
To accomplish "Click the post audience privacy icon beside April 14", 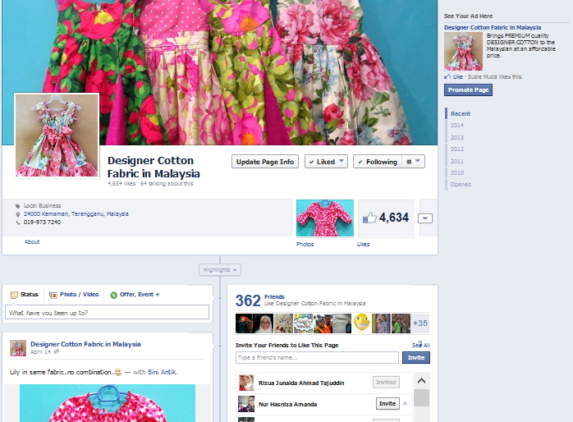I will tap(57, 352).
